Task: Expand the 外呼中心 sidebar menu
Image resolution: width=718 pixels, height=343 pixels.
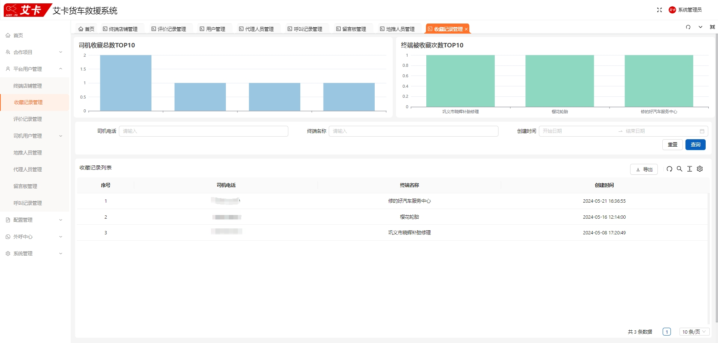Action: click(34, 237)
